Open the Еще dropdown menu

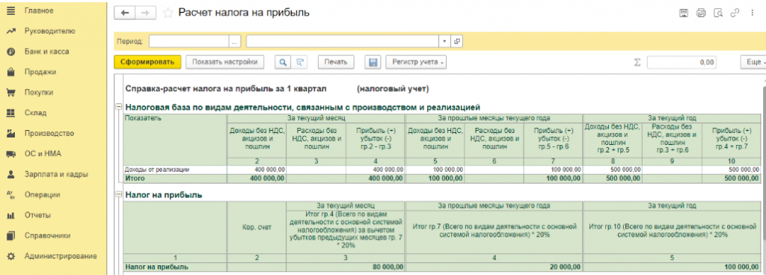point(753,62)
